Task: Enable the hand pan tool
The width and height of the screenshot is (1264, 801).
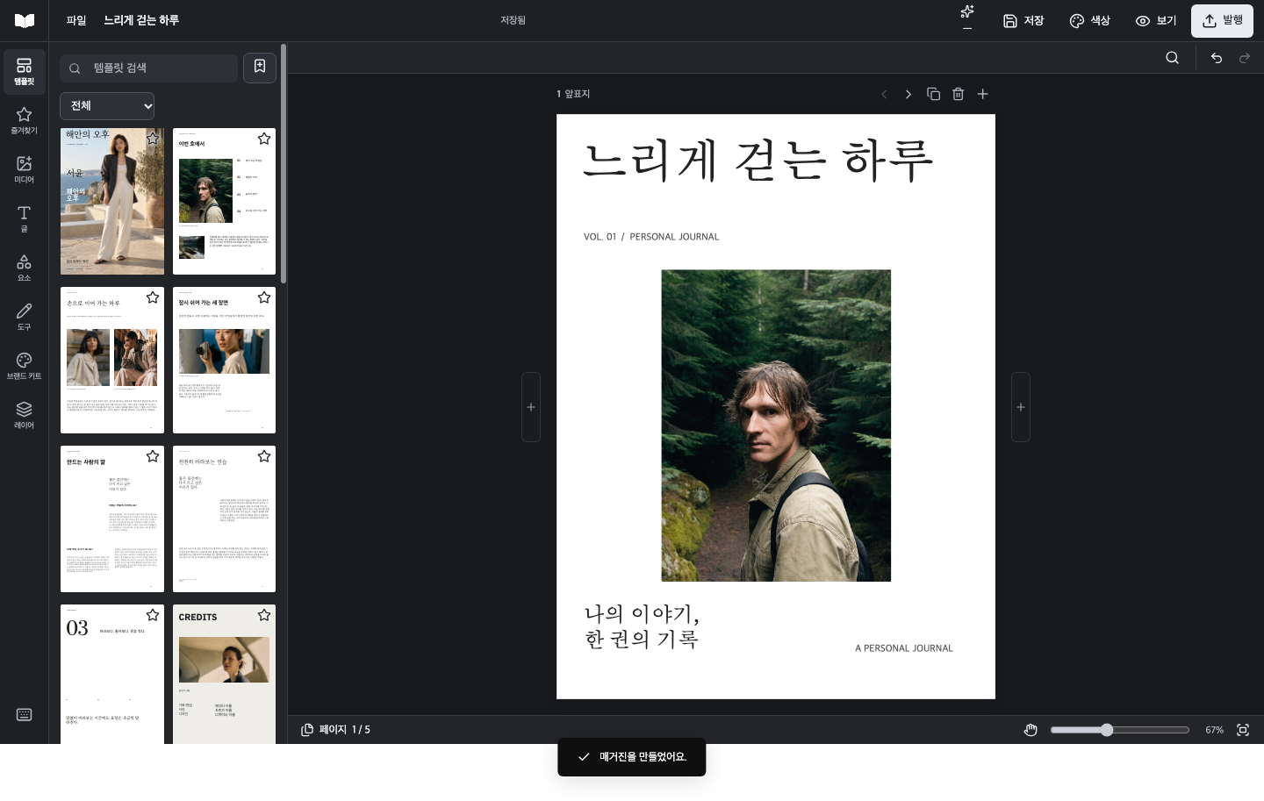Action: coord(1031,730)
